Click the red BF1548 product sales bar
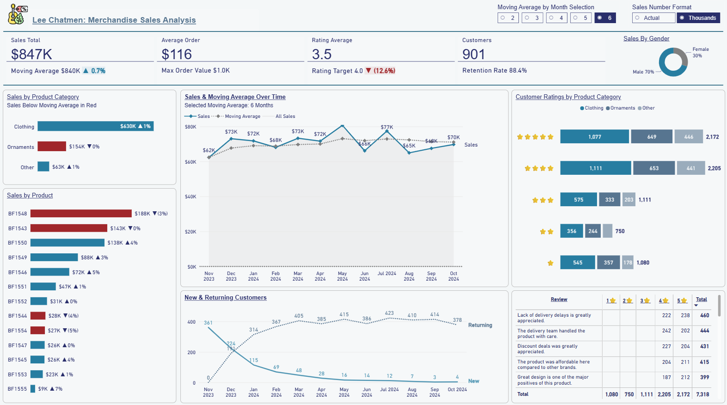The image size is (727, 405). coord(81,214)
